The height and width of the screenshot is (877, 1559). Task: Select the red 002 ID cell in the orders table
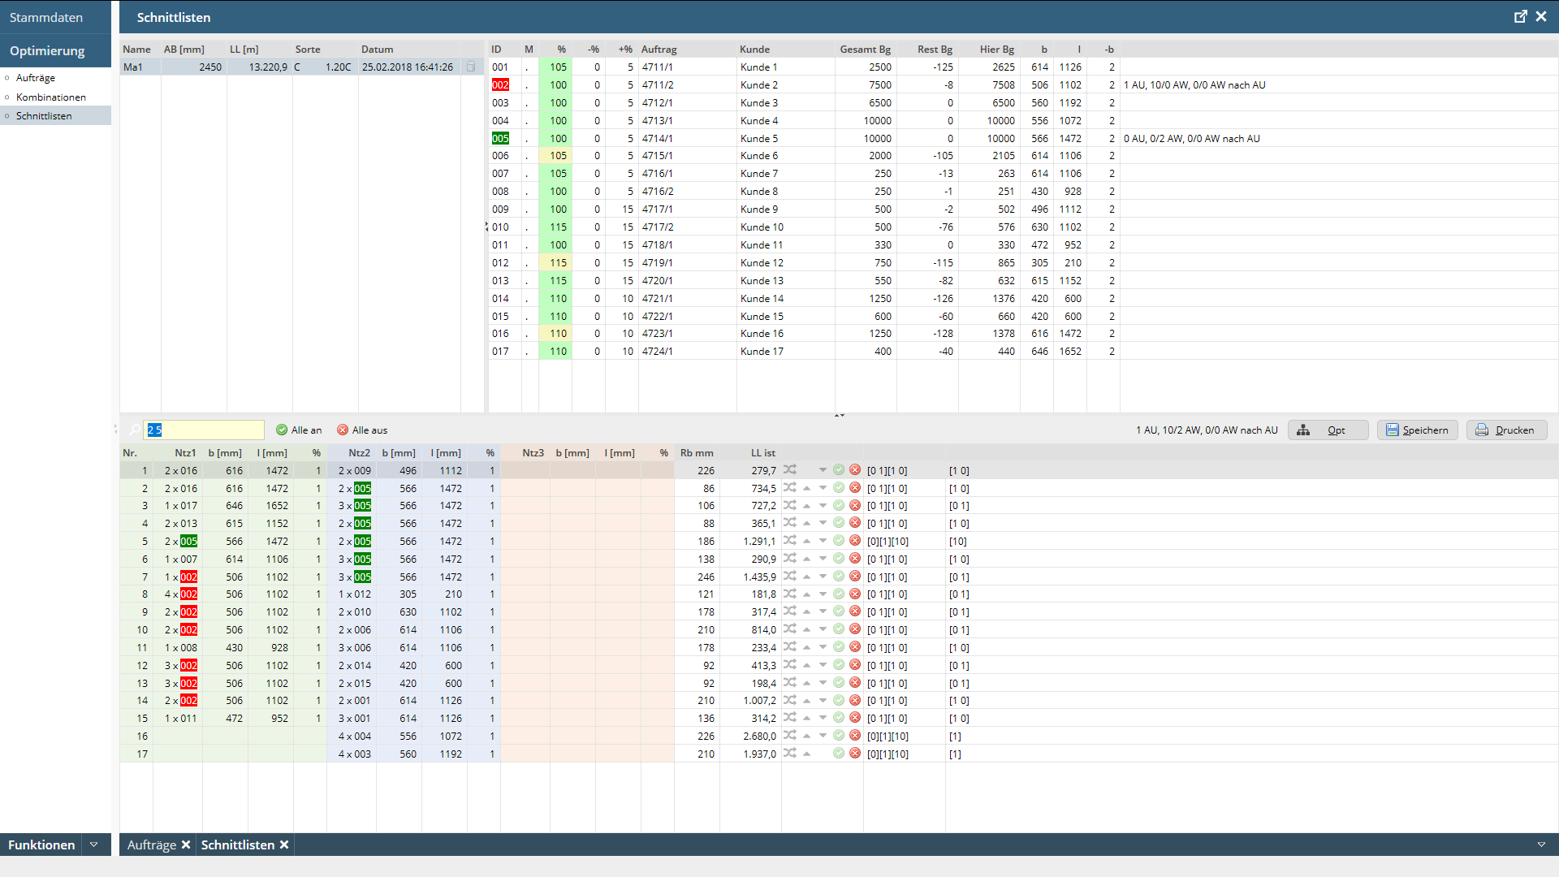point(500,85)
